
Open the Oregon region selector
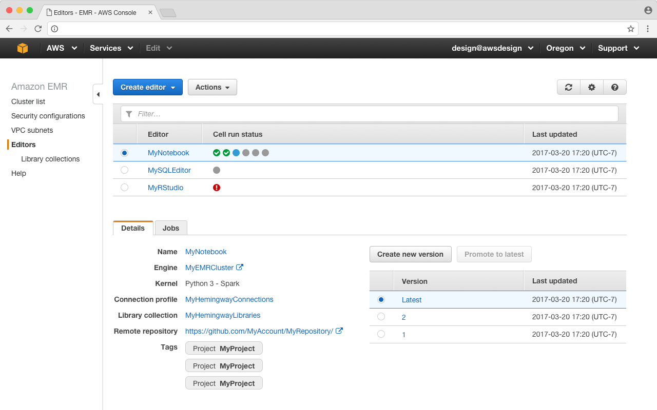(x=566, y=48)
